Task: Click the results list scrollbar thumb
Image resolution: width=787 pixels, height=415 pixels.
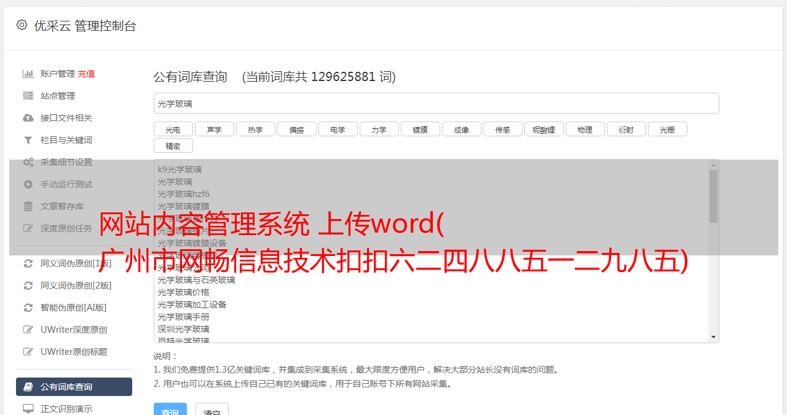Action: (x=713, y=196)
